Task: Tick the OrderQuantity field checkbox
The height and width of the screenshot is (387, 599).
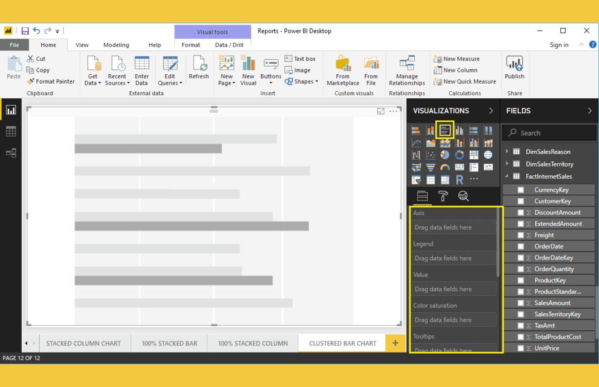Action: (521, 269)
